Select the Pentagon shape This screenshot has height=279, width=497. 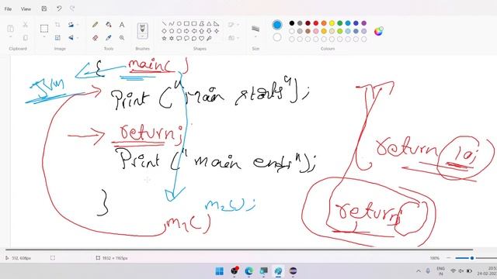[172, 31]
